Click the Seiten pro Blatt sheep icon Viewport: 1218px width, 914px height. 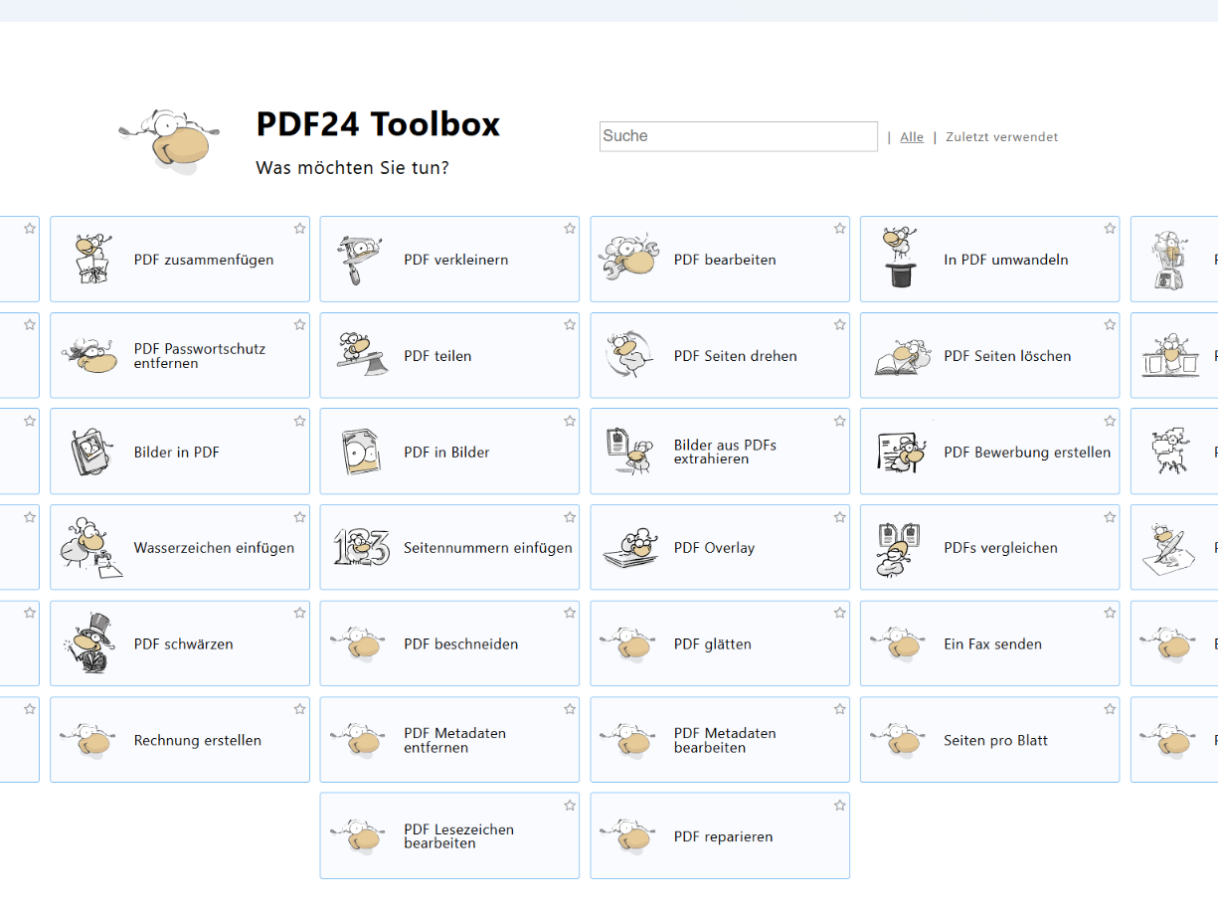point(899,741)
